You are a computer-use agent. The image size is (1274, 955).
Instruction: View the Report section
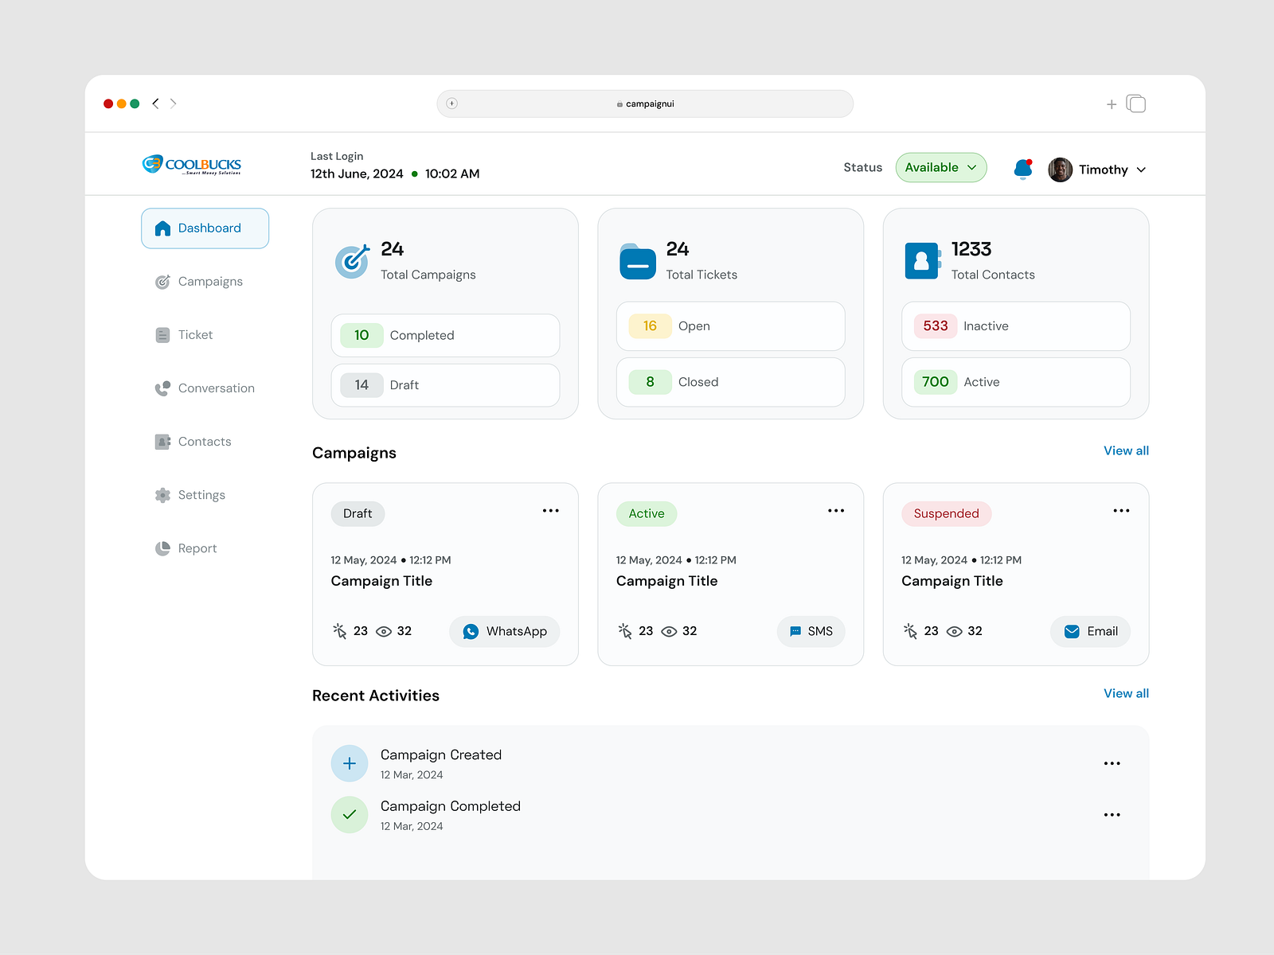pos(196,548)
